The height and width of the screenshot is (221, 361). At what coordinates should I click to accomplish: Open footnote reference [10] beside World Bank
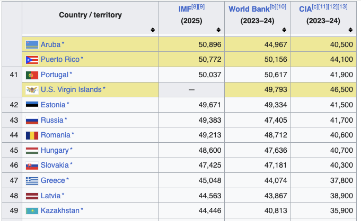click(281, 7)
